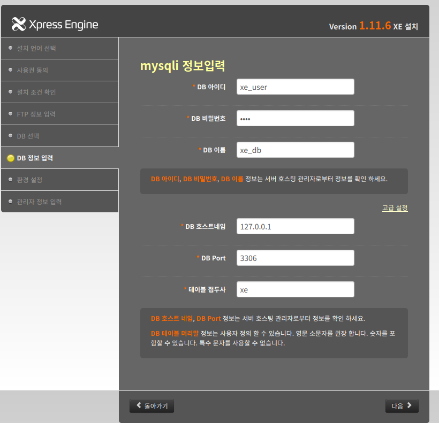Select the 설치 조건 확인 step
Image resolution: width=439 pixels, height=423 pixels.
pos(60,92)
